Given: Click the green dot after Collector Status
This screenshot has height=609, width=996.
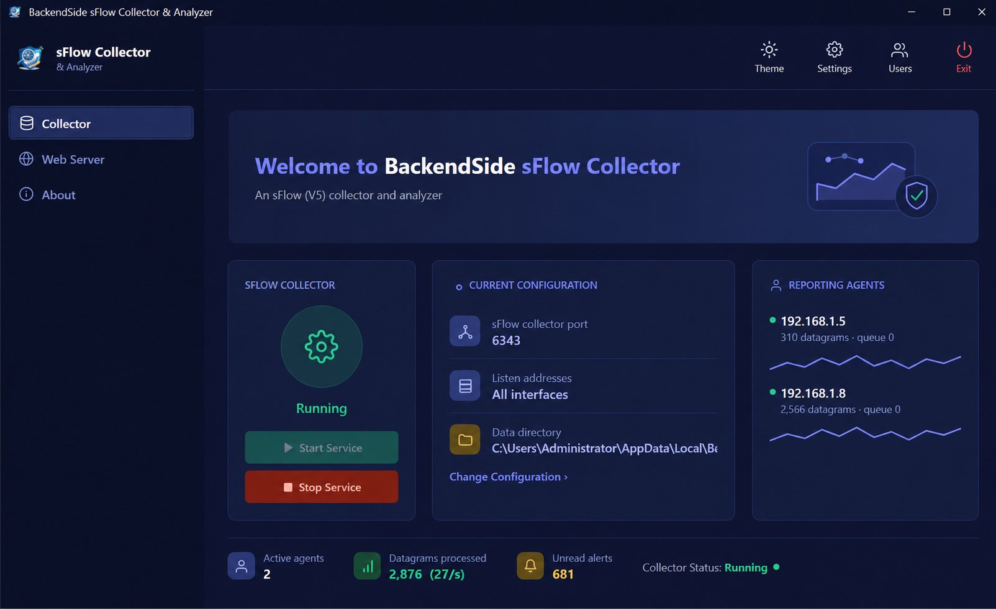Looking at the screenshot, I should pos(776,567).
